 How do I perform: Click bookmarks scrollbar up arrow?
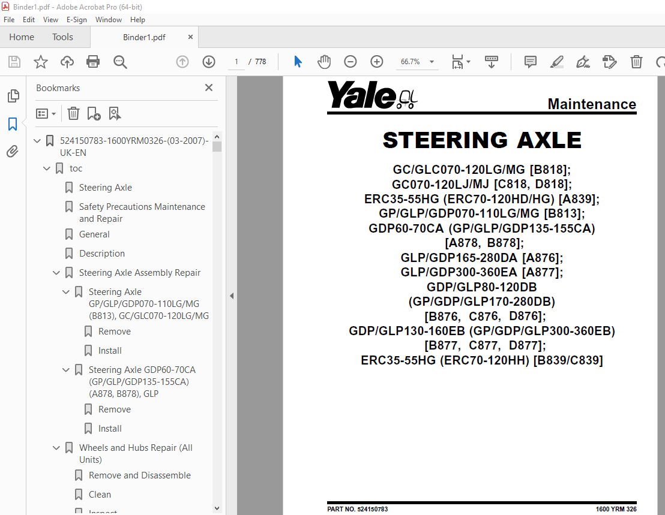[x=217, y=137]
